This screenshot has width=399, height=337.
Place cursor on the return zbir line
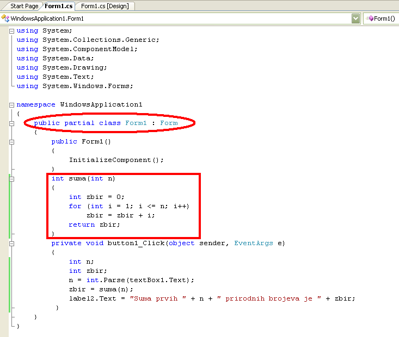[94, 224]
